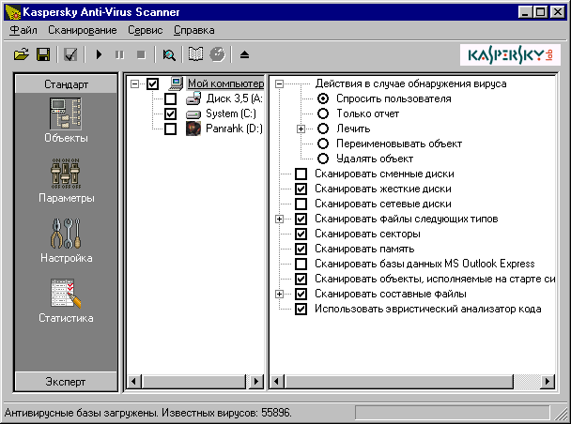This screenshot has width=571, height=424.
Task: Toggle Сканировать память checkbox
Action: [x=301, y=249]
